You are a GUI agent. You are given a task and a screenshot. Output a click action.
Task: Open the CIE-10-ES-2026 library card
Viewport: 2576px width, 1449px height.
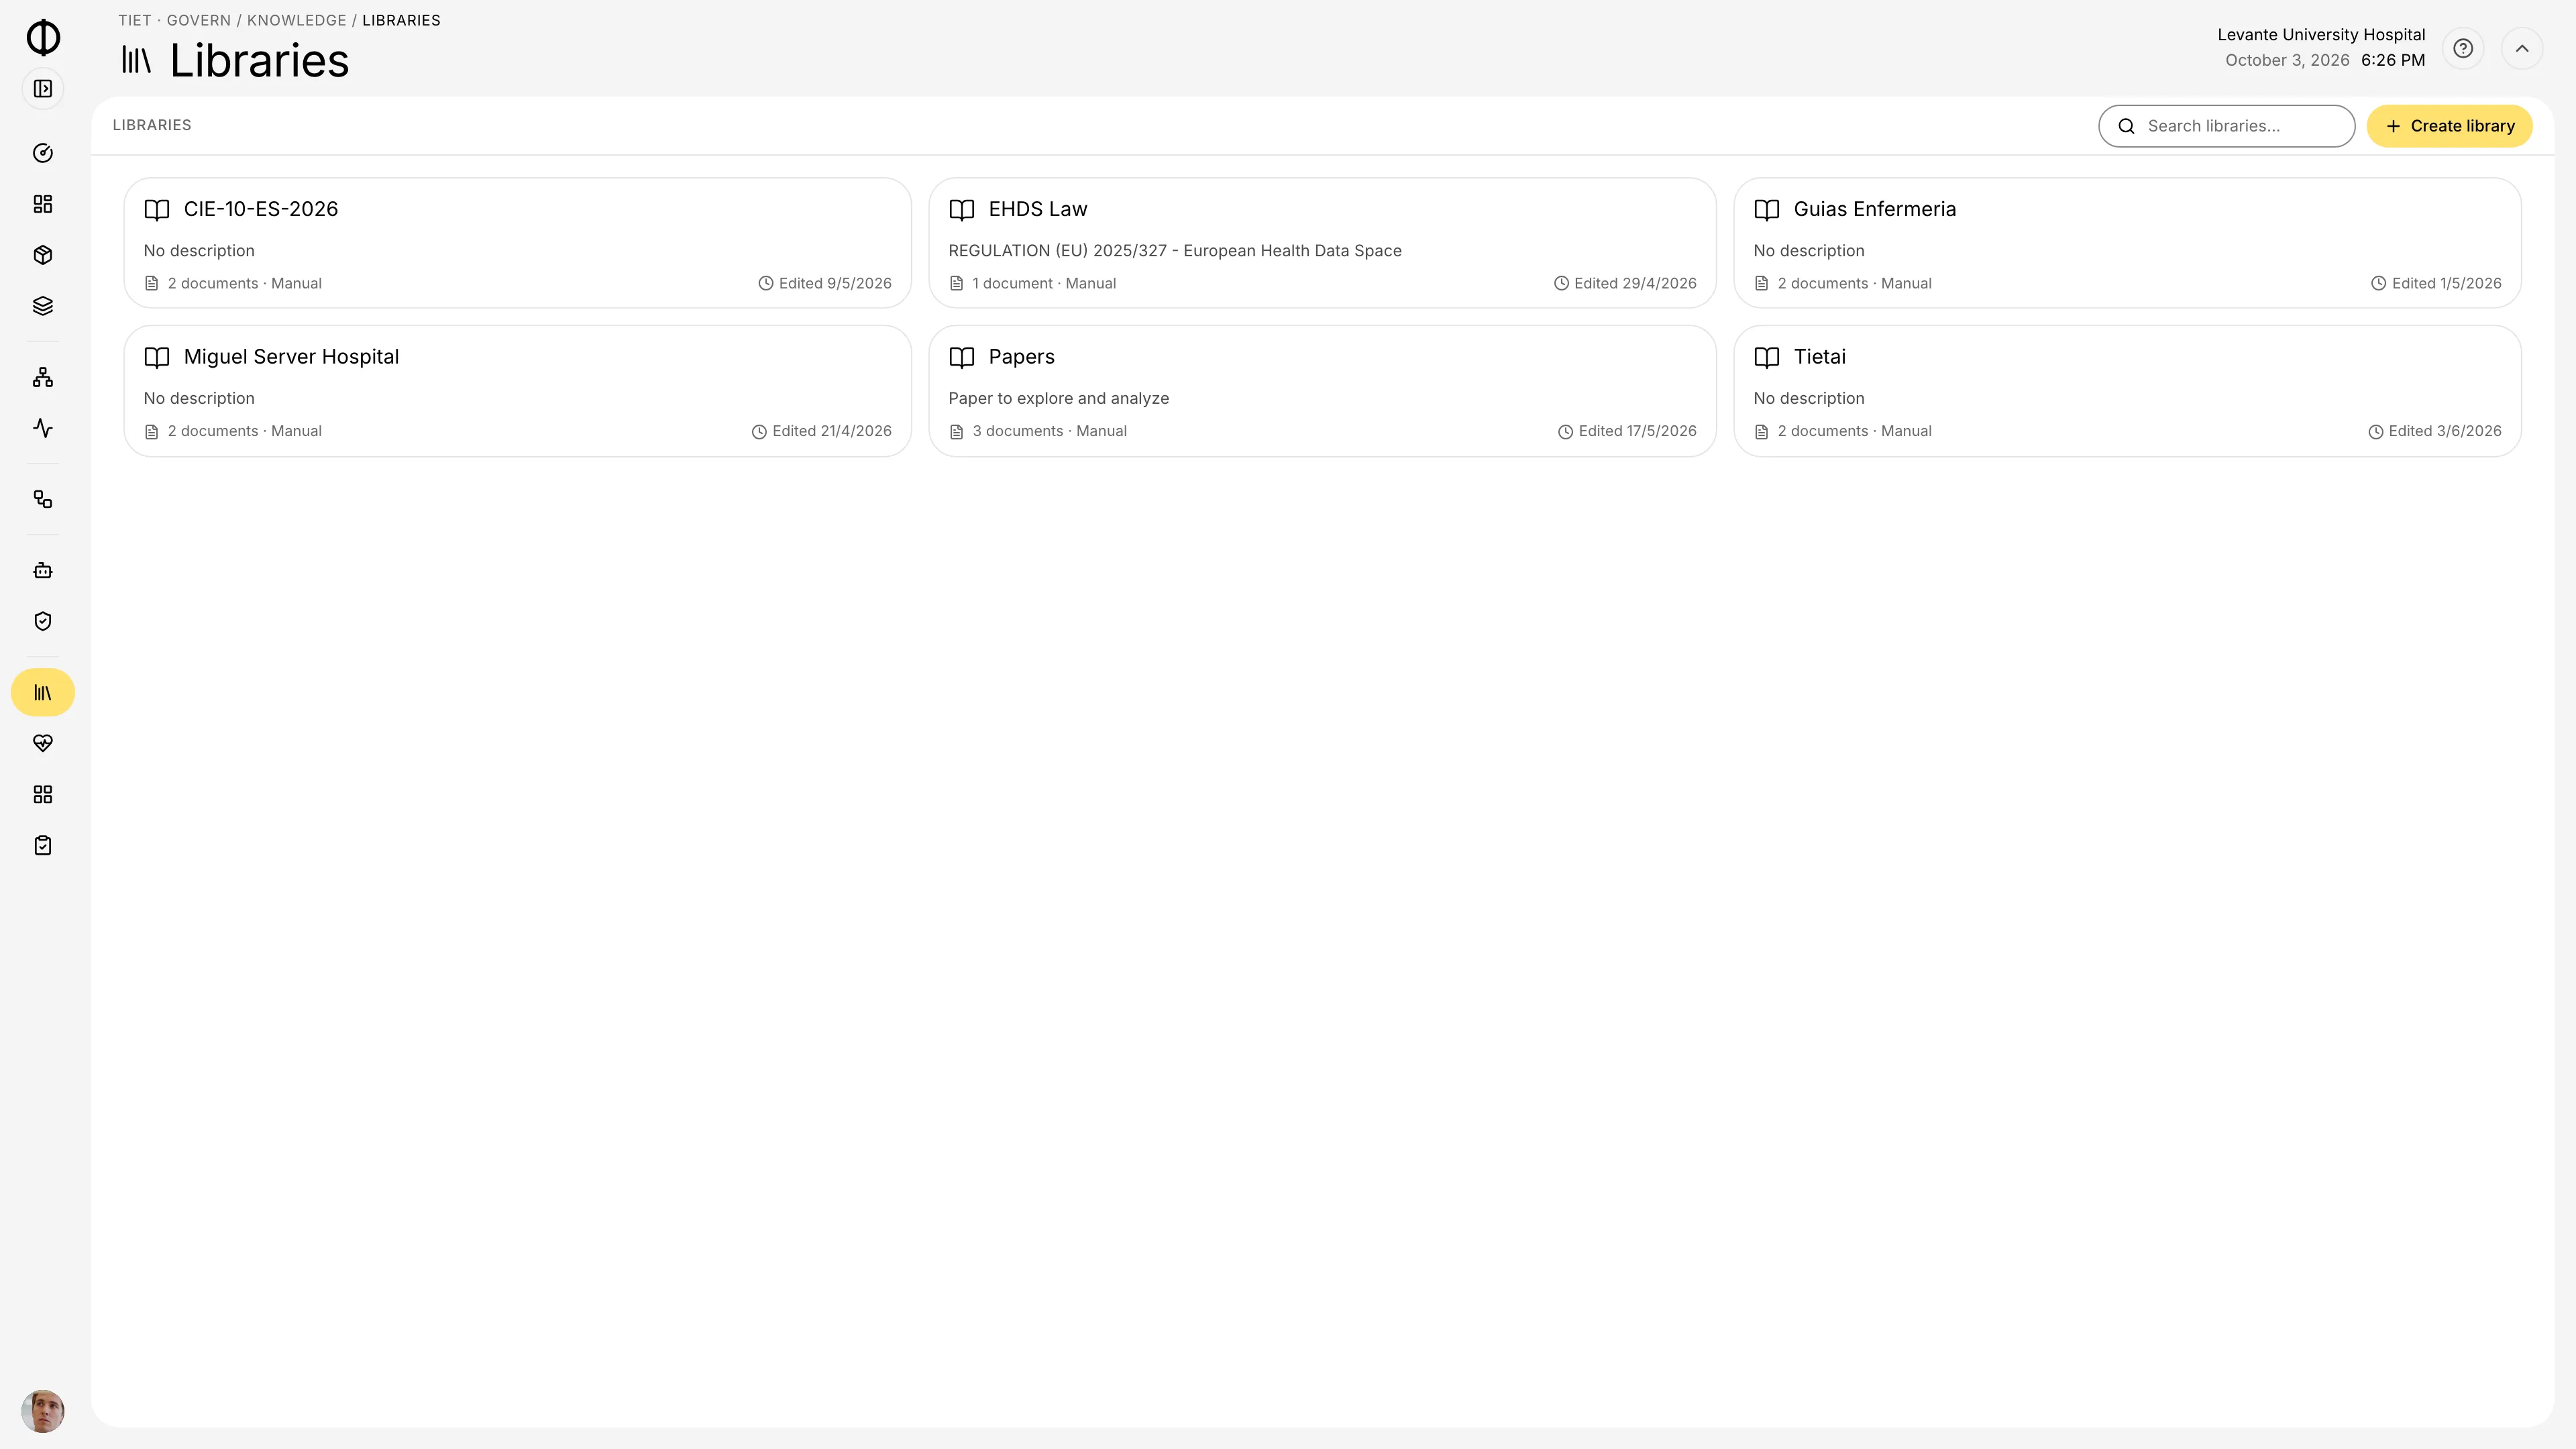(x=517, y=243)
